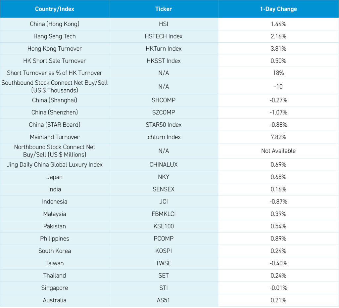Click the SENSEX ticker cell
The height and width of the screenshot is (308, 339).
tap(164, 189)
